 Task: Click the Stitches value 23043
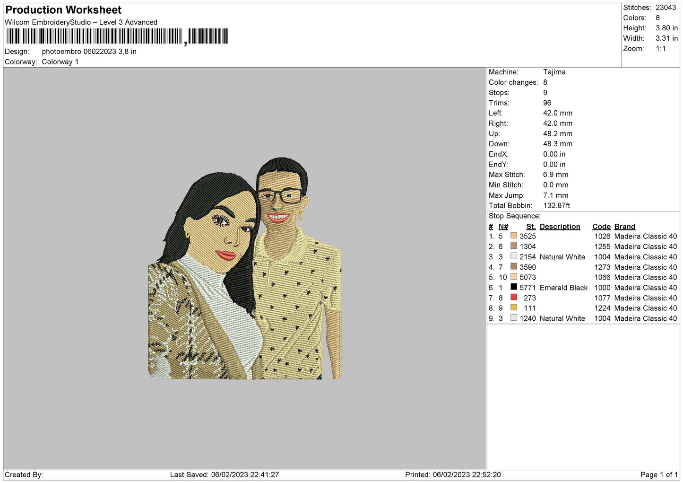(666, 8)
